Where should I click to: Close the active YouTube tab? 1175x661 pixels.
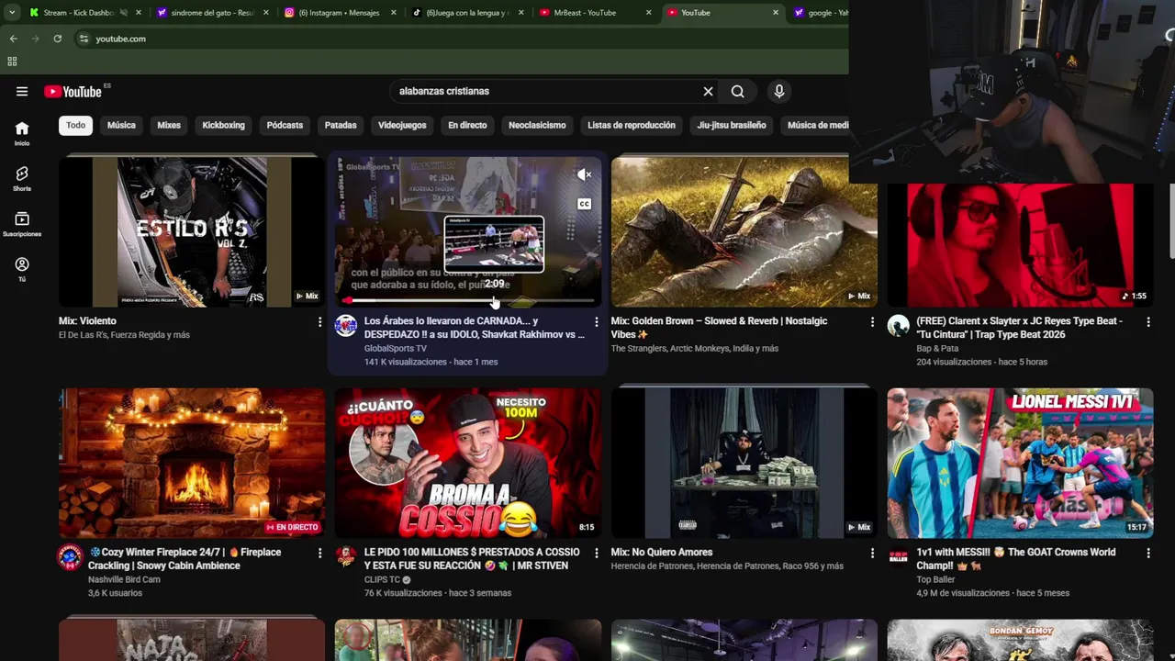tap(775, 13)
